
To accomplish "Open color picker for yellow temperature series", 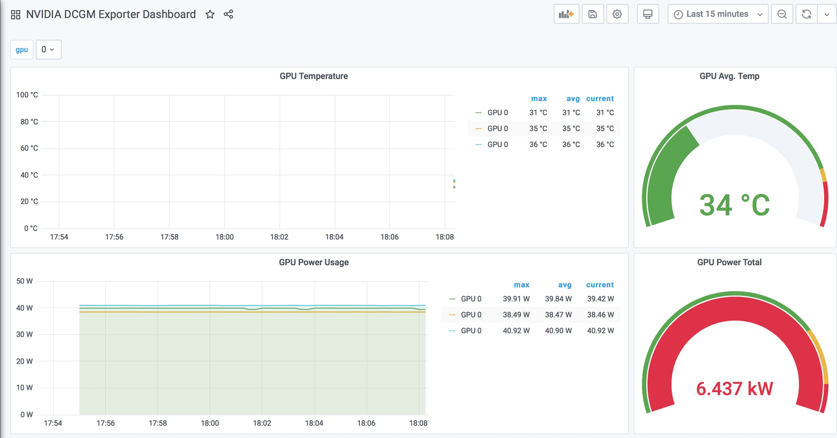I will 478,129.
